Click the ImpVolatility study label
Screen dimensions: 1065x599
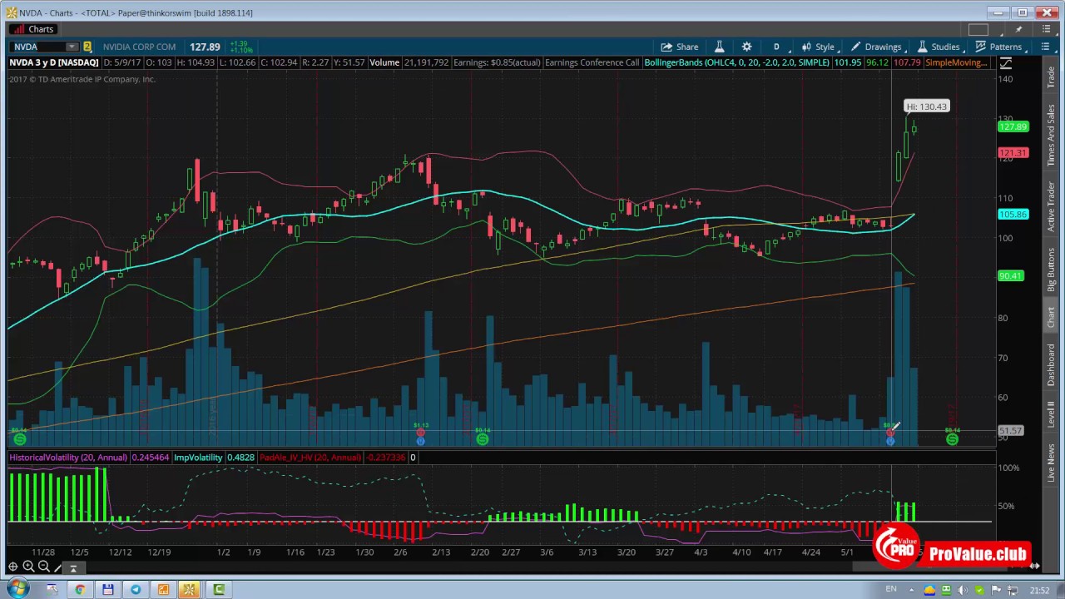(198, 458)
